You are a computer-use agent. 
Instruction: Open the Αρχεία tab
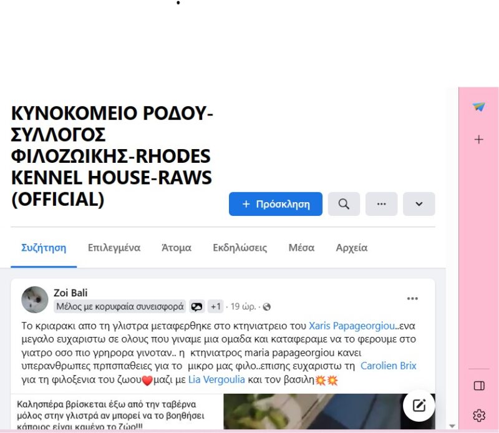tap(352, 248)
